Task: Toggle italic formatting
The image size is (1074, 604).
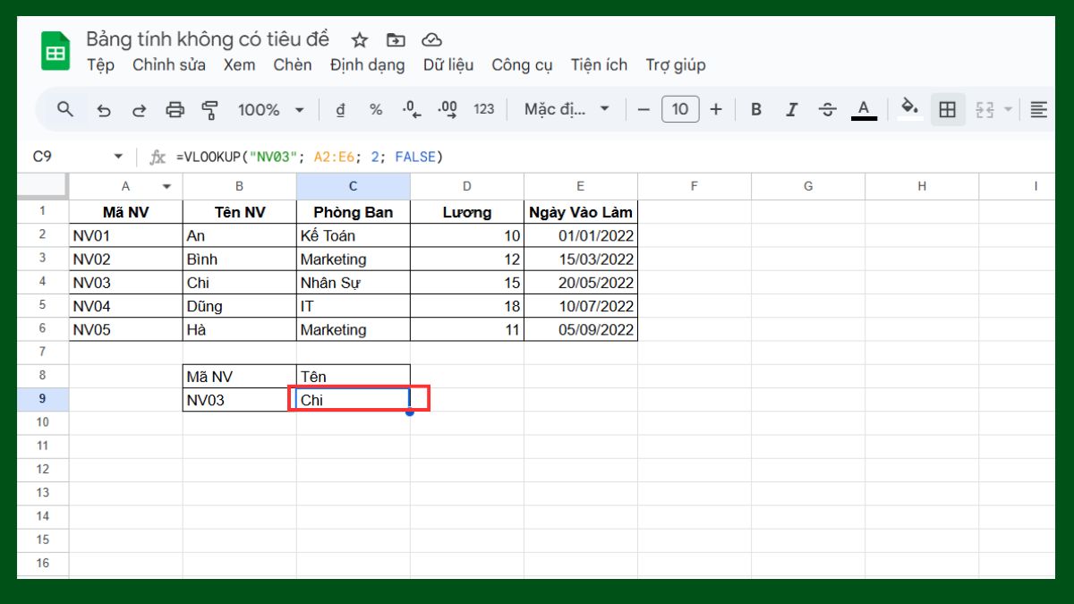Action: click(791, 109)
